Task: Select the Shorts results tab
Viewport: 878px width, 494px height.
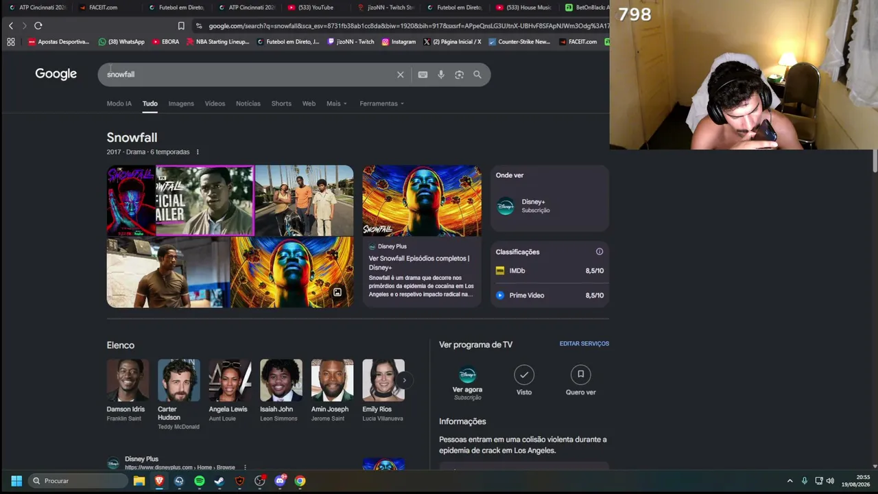Action: (x=281, y=104)
